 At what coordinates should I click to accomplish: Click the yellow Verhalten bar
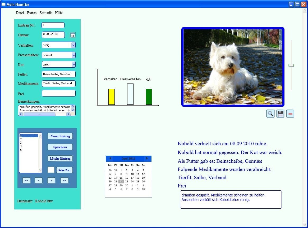(112, 97)
